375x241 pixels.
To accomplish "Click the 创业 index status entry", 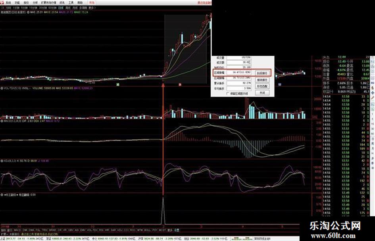I will 206,239.
